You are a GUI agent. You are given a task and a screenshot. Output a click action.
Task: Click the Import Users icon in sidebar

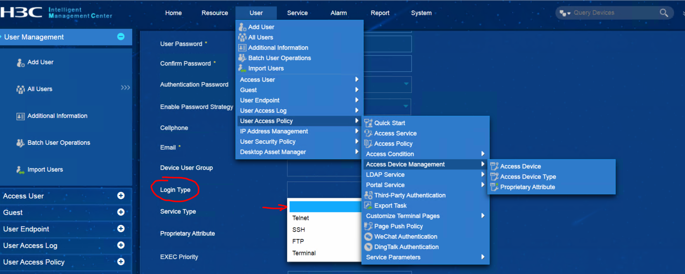(21, 170)
